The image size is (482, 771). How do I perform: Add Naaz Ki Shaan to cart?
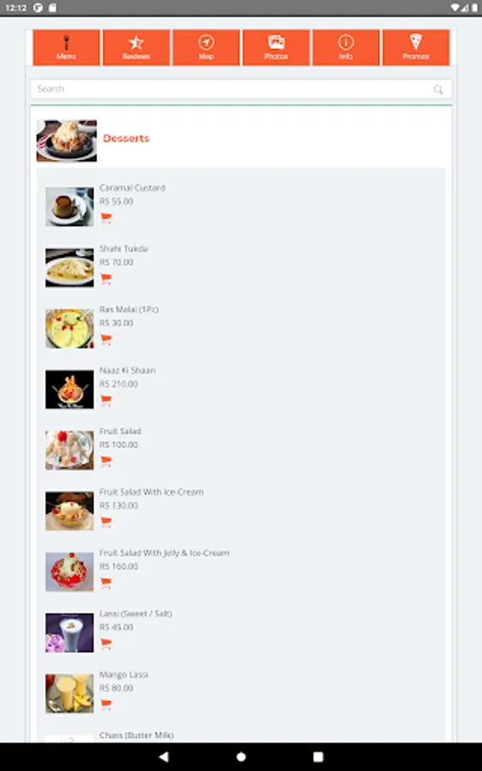106,400
